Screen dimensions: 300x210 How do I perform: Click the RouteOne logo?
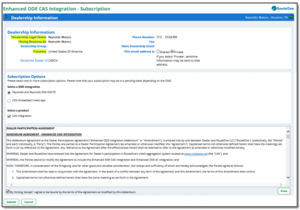(x=283, y=8)
